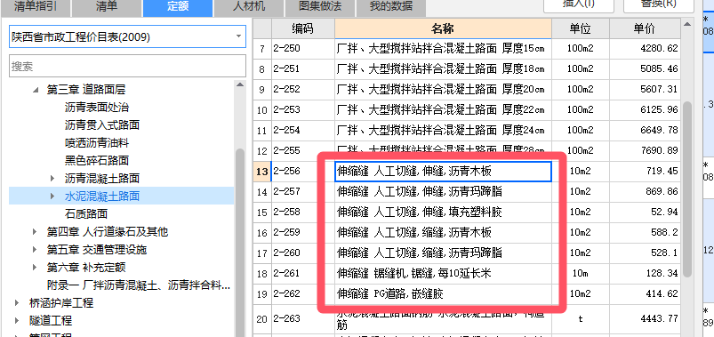The height and width of the screenshot is (337, 714).
Task: Click the 替换(R) button
Action: coord(659,5)
